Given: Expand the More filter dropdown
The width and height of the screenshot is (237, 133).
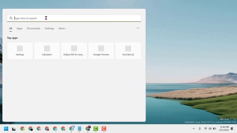Looking at the screenshot, I should pos(63,28).
